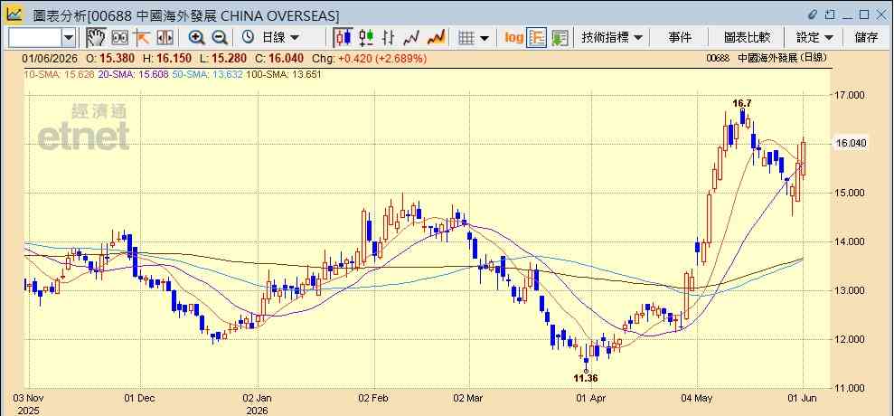
Task: Toggle the data legend panel icon
Action: point(537,38)
